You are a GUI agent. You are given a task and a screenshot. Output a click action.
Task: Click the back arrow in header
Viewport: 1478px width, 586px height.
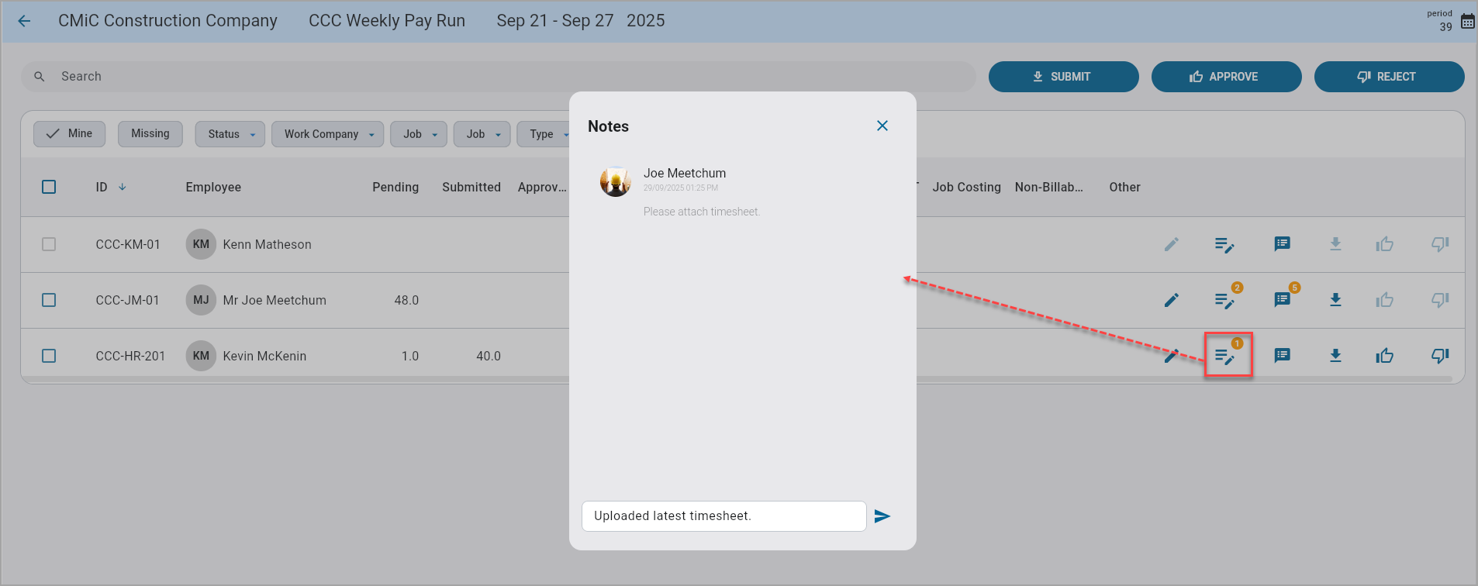pos(24,21)
